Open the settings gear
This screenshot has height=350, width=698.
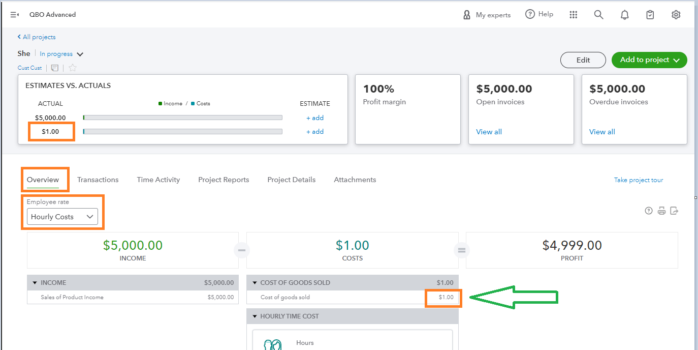click(676, 15)
